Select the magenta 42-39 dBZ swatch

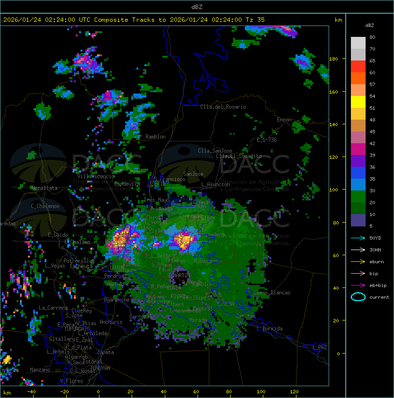point(358,149)
